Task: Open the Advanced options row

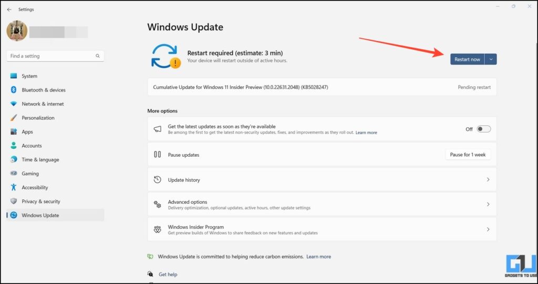Action: click(322, 204)
